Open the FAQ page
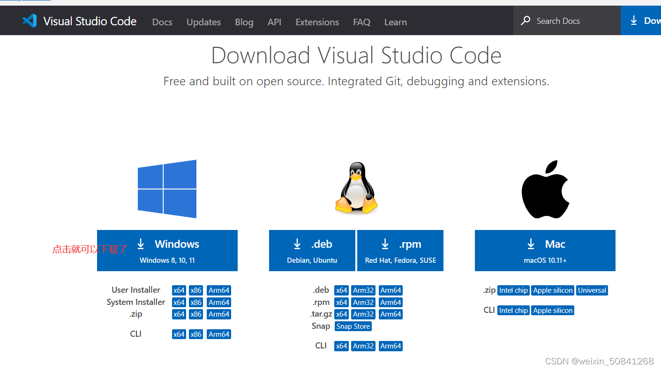661x370 pixels. pos(361,22)
